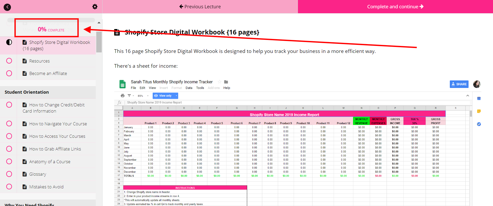Open the Edit menu in Sheets
Screen dimensions: 493x206
point(143,88)
